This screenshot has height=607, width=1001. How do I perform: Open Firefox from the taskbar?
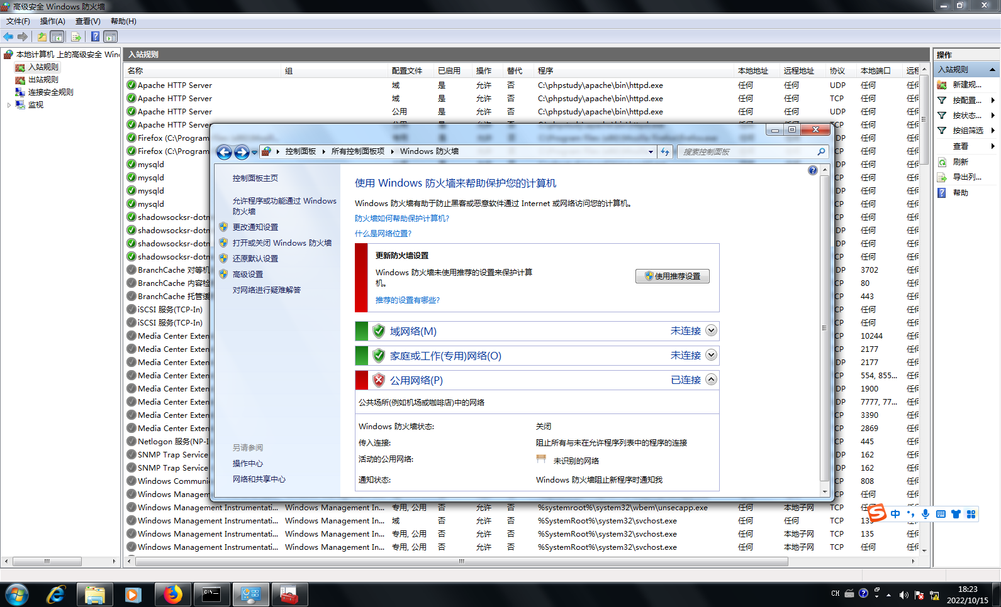point(172,594)
